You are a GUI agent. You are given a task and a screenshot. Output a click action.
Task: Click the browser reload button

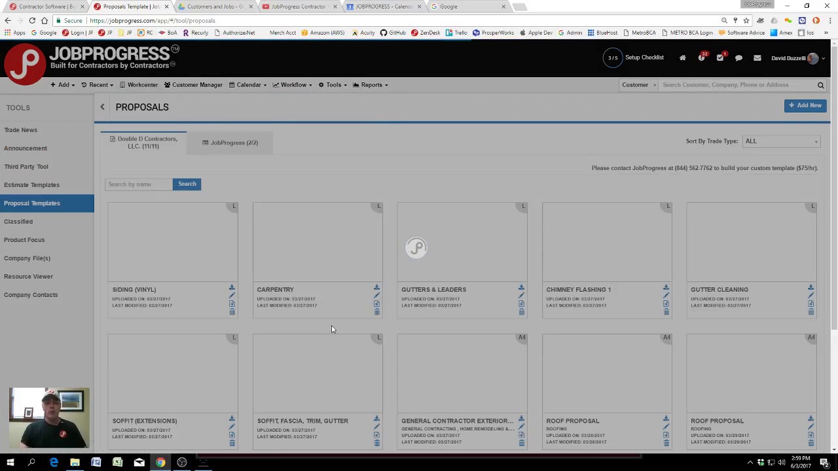(32, 20)
